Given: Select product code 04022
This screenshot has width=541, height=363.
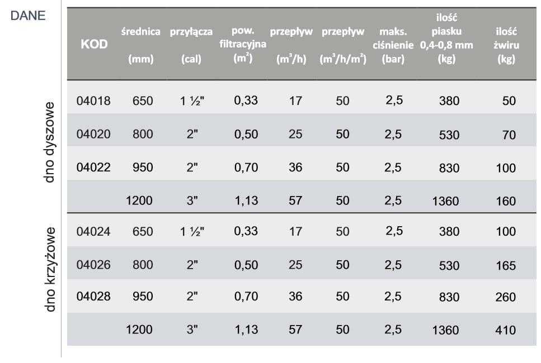Looking at the screenshot, I should pyautogui.click(x=93, y=168).
